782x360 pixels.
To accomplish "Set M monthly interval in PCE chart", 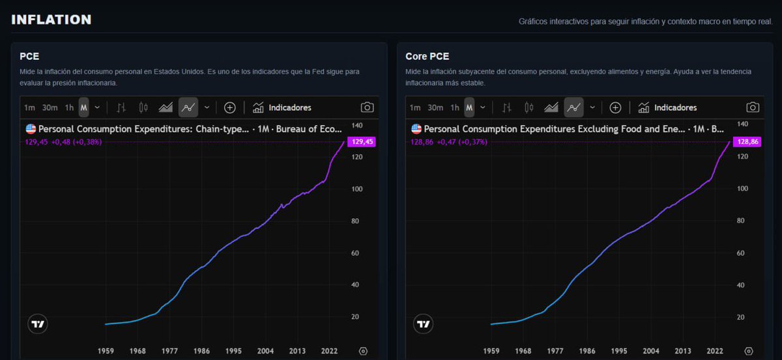I will click(x=83, y=107).
